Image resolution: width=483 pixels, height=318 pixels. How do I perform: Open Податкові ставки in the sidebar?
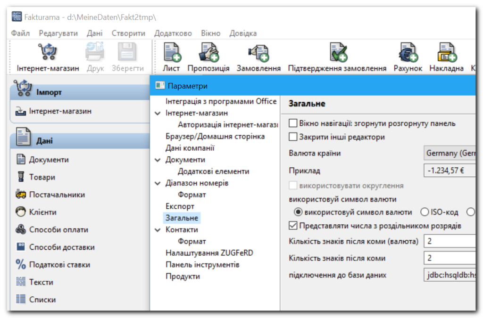tap(53, 265)
